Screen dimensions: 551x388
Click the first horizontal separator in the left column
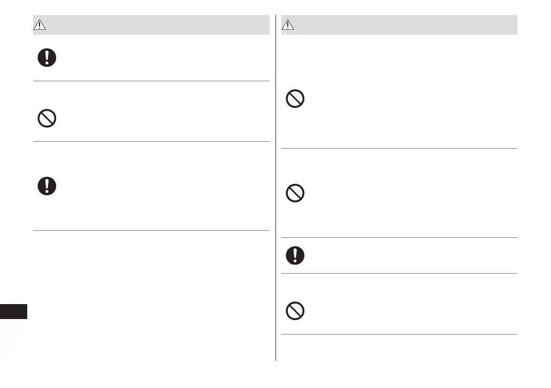pyautogui.click(x=151, y=81)
